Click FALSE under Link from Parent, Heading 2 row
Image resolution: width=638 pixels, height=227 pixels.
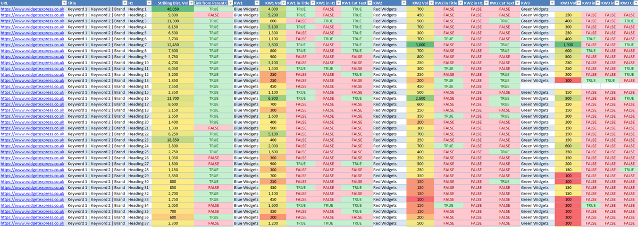(x=213, y=15)
